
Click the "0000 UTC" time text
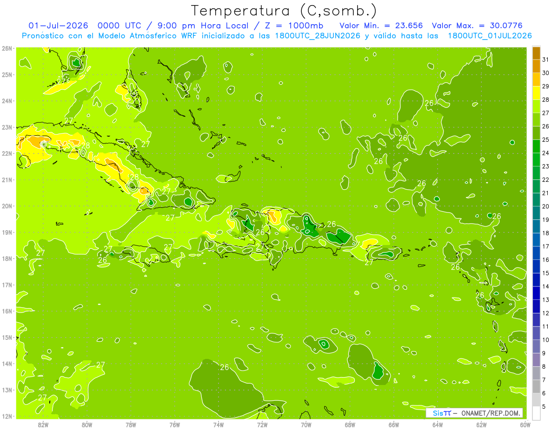[119, 26]
